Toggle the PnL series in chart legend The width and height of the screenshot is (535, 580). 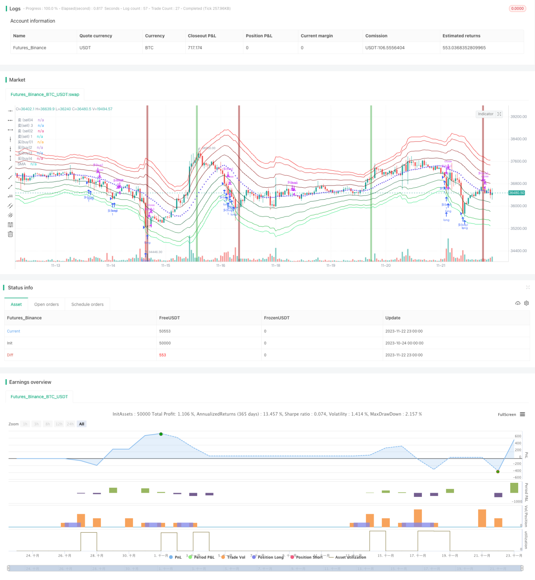pos(175,557)
